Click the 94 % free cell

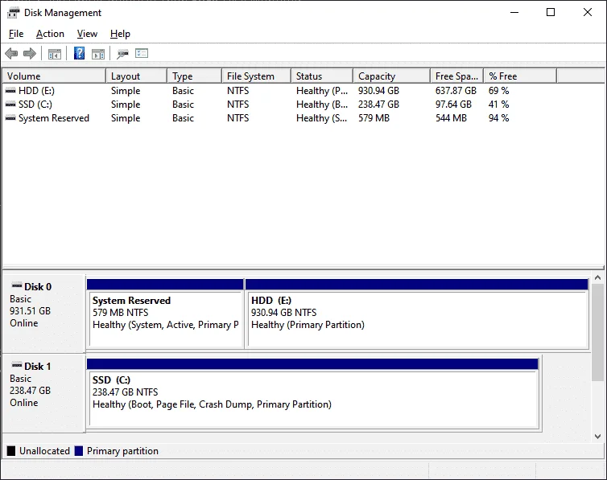(498, 118)
